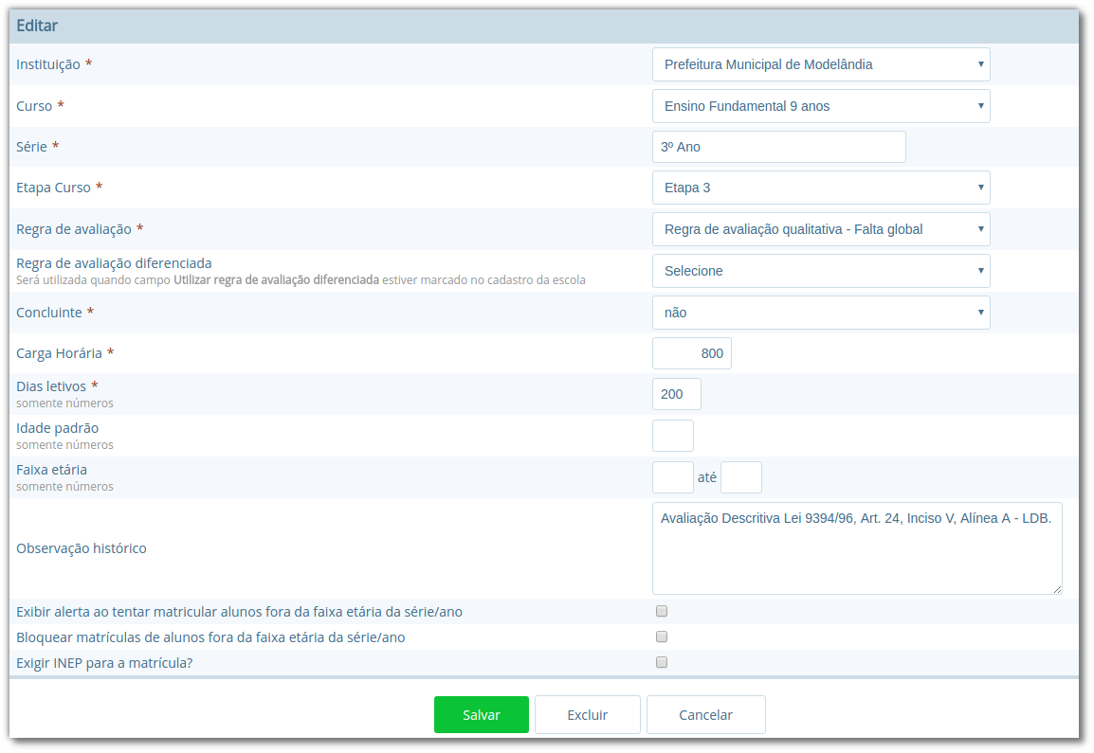
Task: Click the Idade padrão input box
Action: (673, 436)
